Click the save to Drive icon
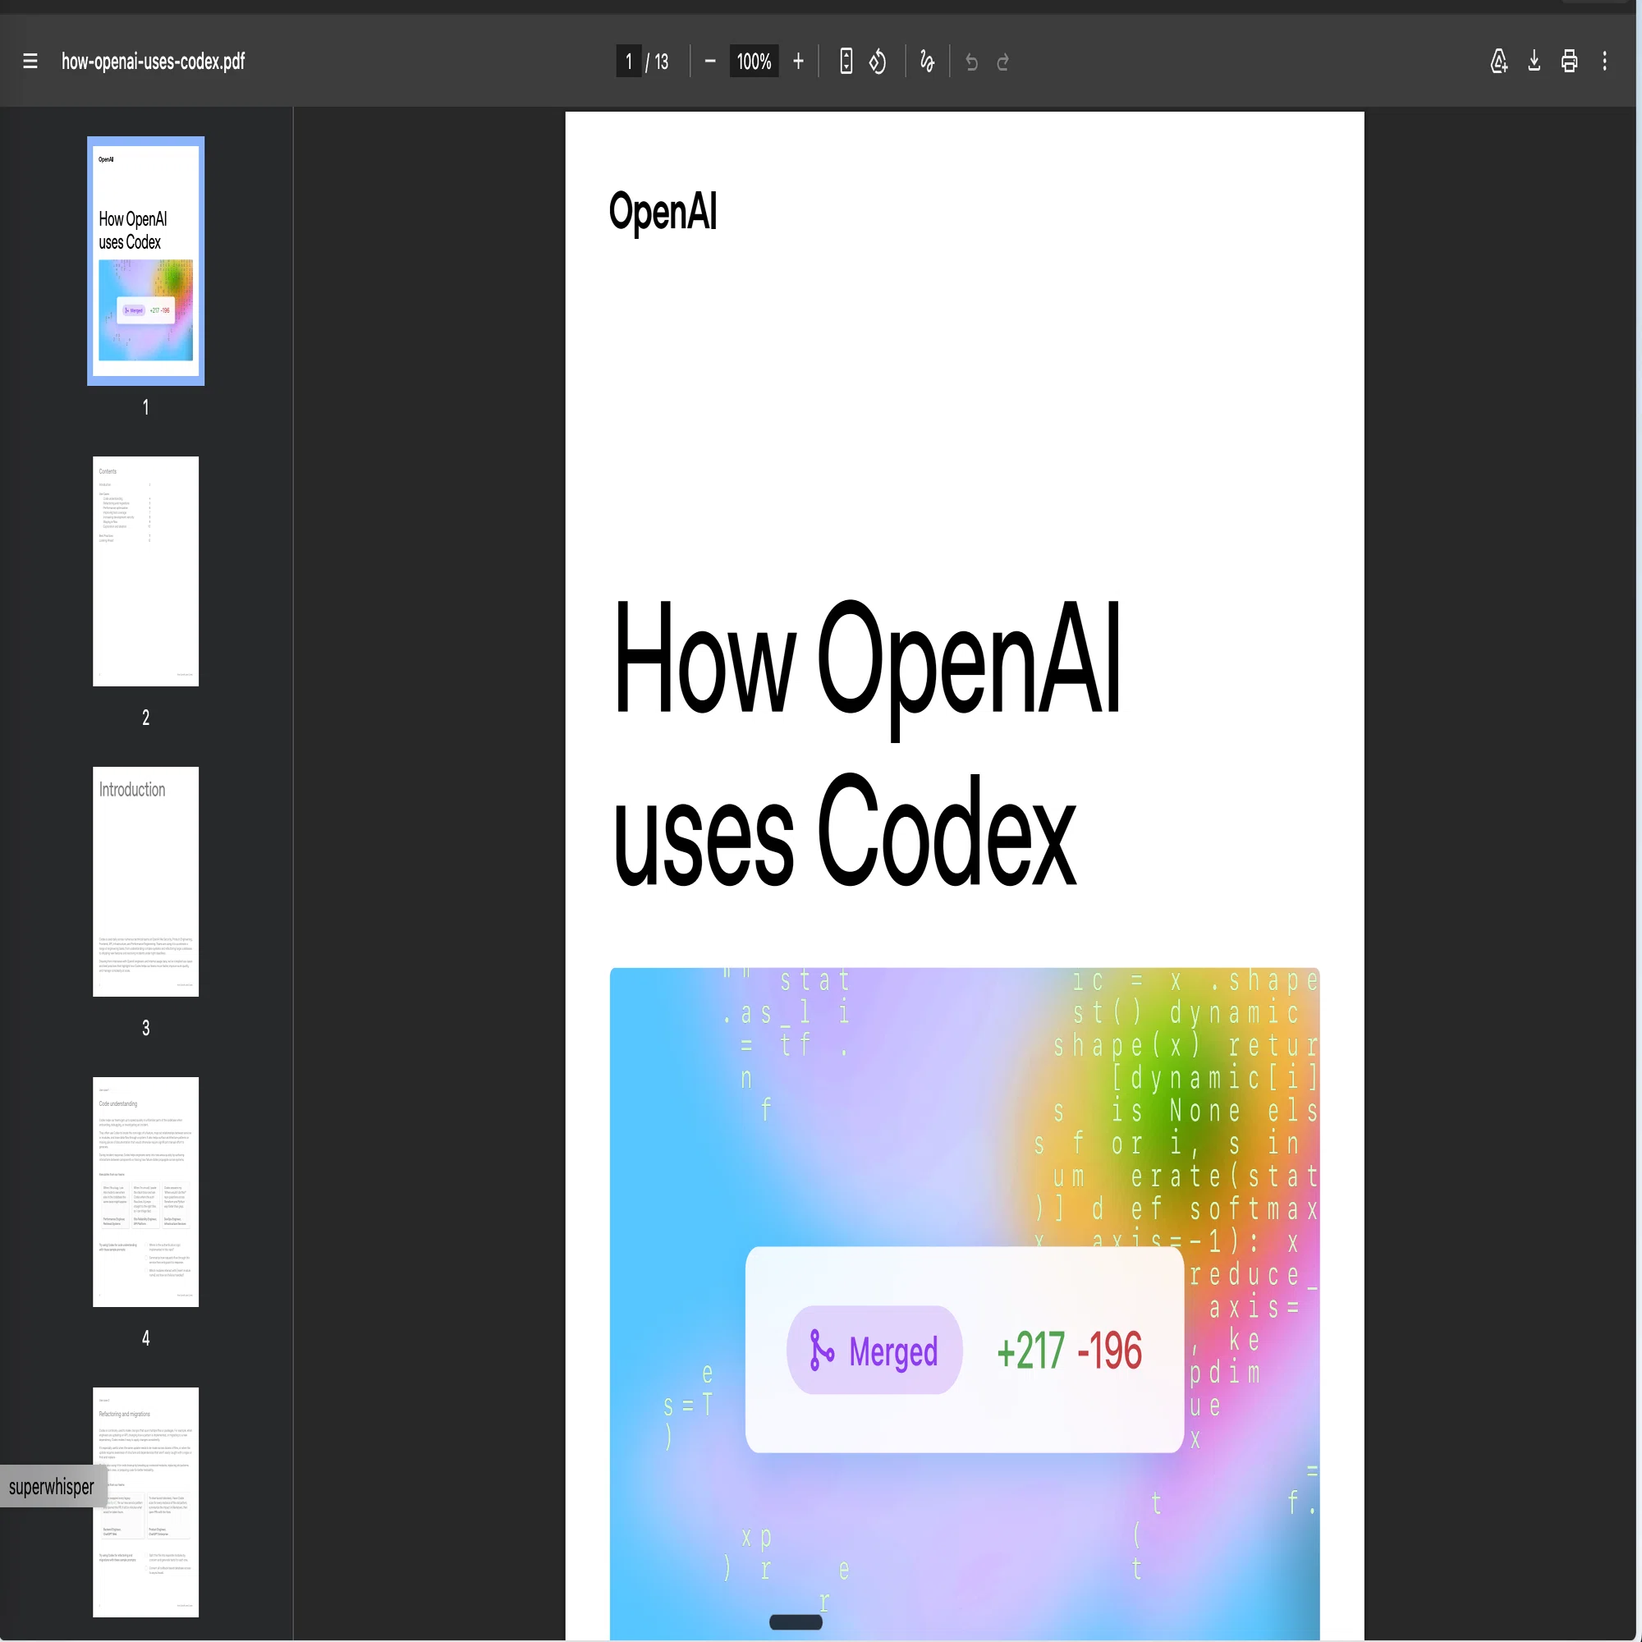Viewport: 1642px width, 1642px height. pos(1499,62)
